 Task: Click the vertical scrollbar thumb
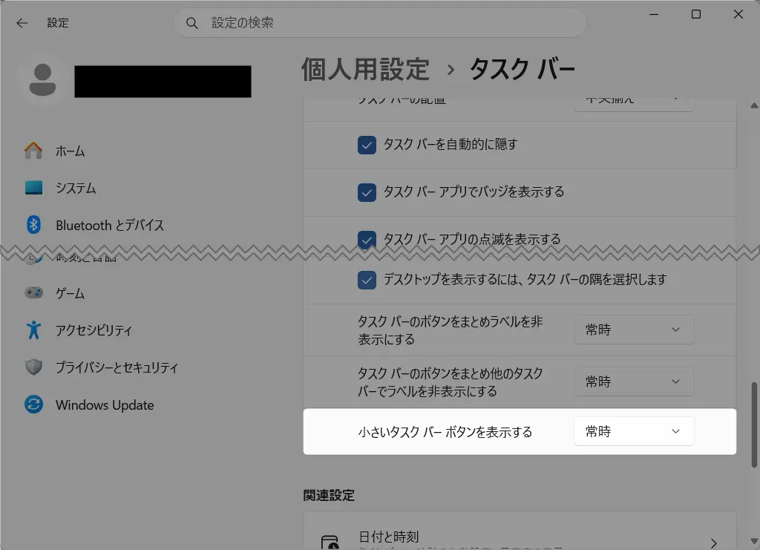click(x=755, y=423)
